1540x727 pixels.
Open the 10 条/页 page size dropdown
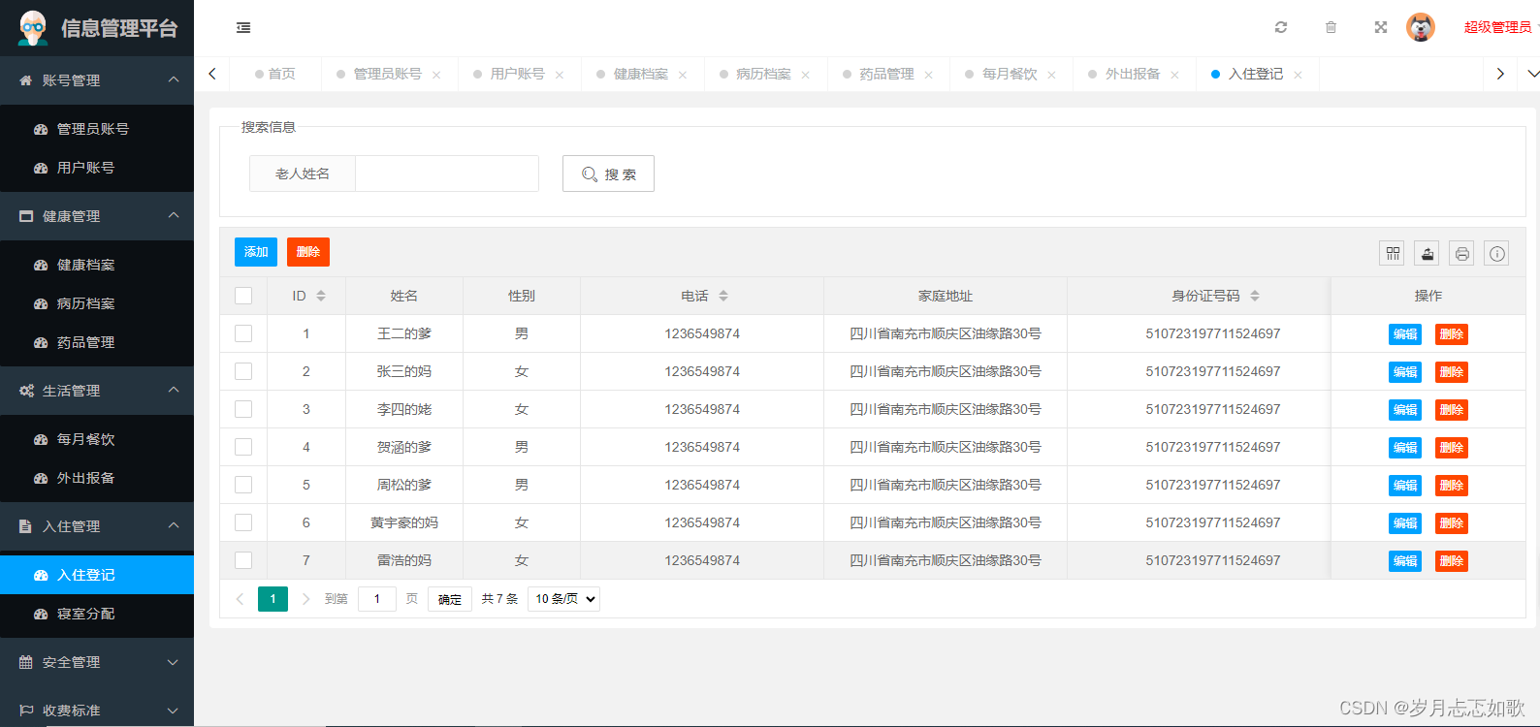[x=564, y=599]
